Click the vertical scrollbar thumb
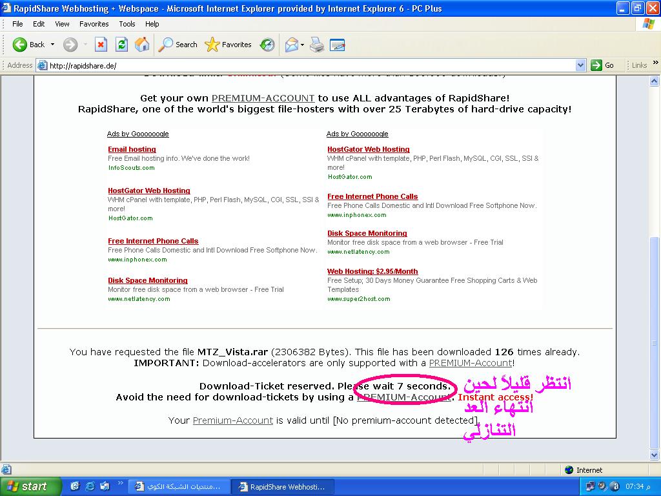Image resolution: width=661 pixels, height=496 pixels. (655, 342)
